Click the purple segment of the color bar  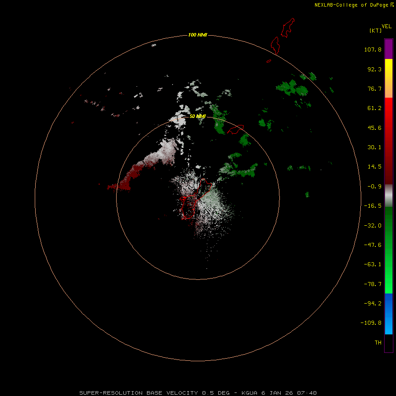point(389,49)
